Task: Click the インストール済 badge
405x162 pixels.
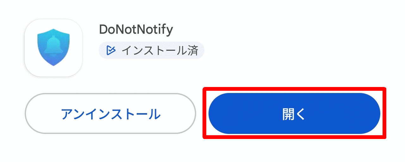Action: (x=152, y=50)
